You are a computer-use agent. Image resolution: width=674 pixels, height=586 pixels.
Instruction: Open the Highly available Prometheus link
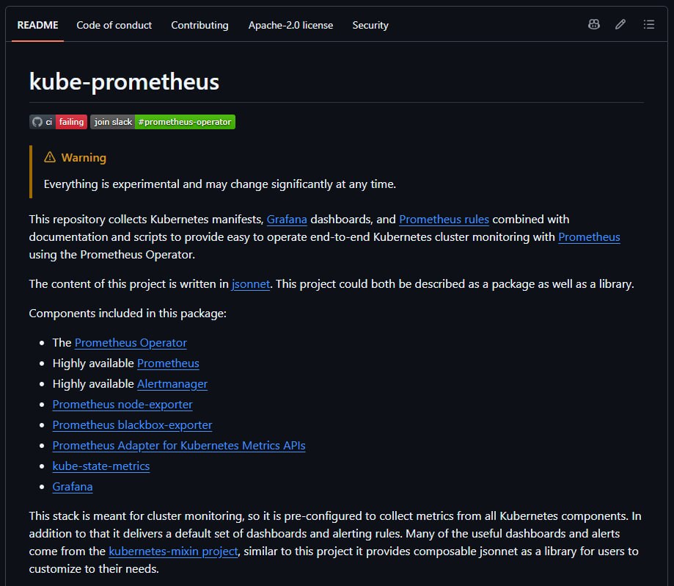coord(168,363)
